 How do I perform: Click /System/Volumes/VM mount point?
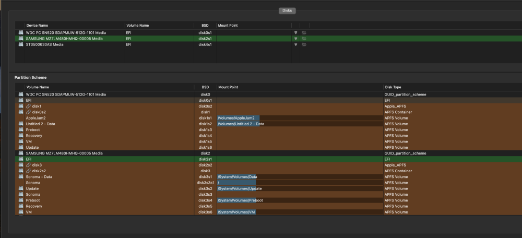236,212
